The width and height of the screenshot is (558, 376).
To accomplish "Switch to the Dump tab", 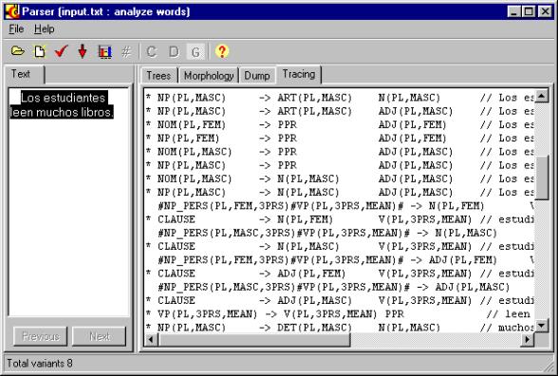I will point(257,76).
